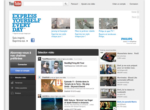The width and height of the screenshot is (150, 110).
Task: Open Bref, j'ai parodié Matrix title
Action: pyautogui.click(x=127, y=102)
